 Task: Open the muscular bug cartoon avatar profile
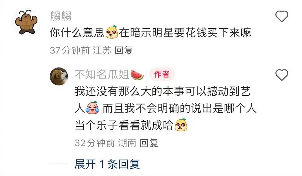pos(26,22)
